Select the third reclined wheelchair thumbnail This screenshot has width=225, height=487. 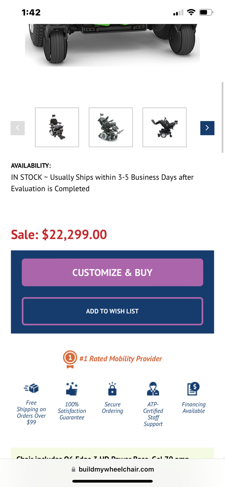pos(164,127)
